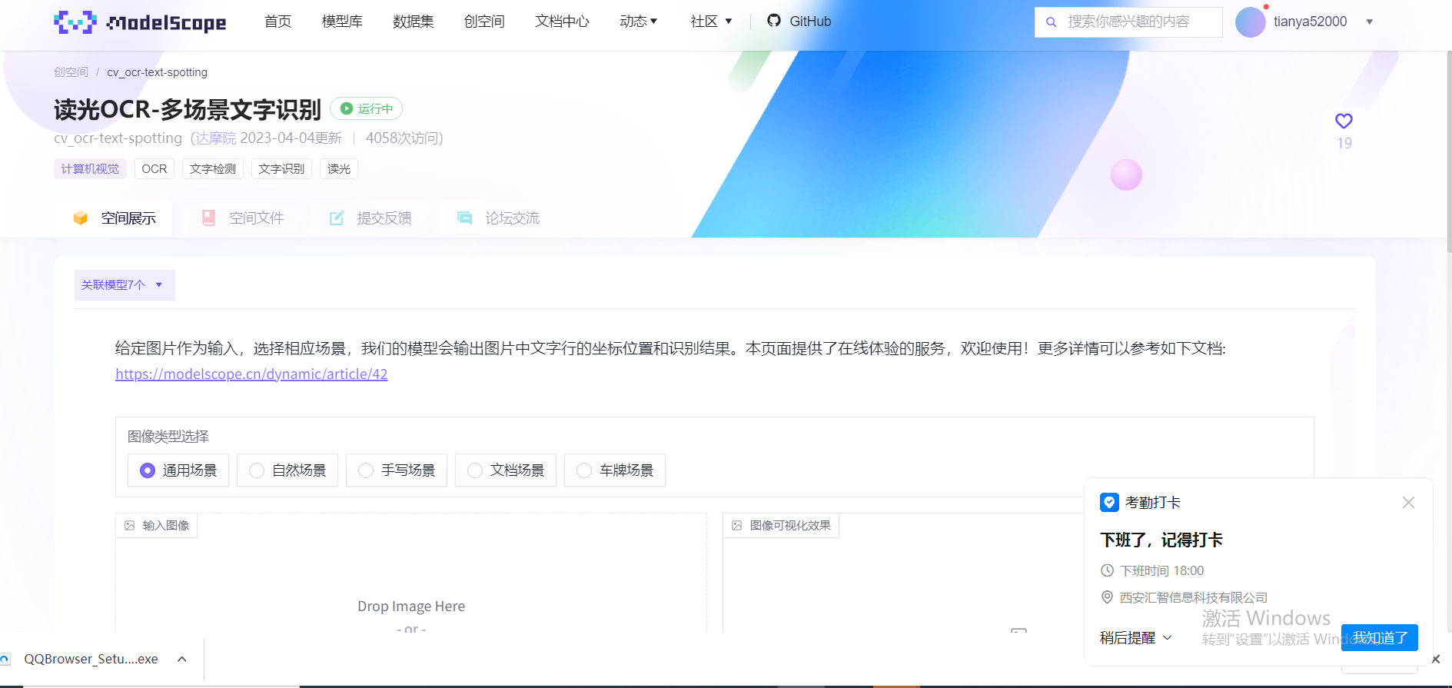The width and height of the screenshot is (1452, 688).
Task: Click the 考勤打卡 checkmark app icon
Action: 1109,502
